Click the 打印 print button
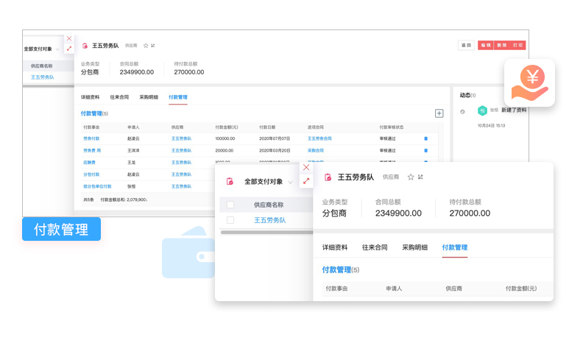The width and height of the screenshot is (583, 338). click(519, 45)
